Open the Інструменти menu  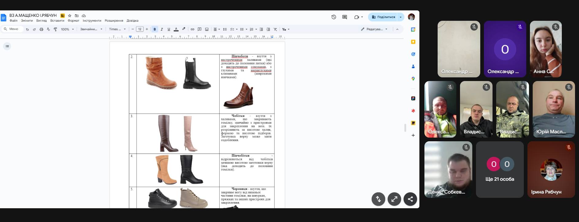point(92,21)
